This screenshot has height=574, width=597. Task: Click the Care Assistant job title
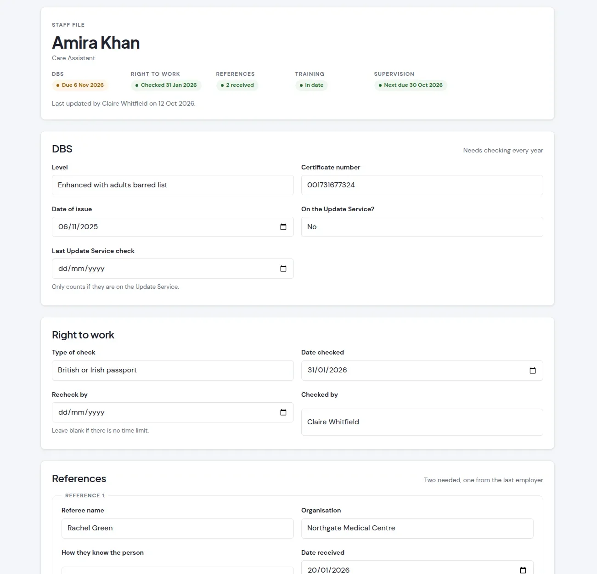[x=73, y=58]
